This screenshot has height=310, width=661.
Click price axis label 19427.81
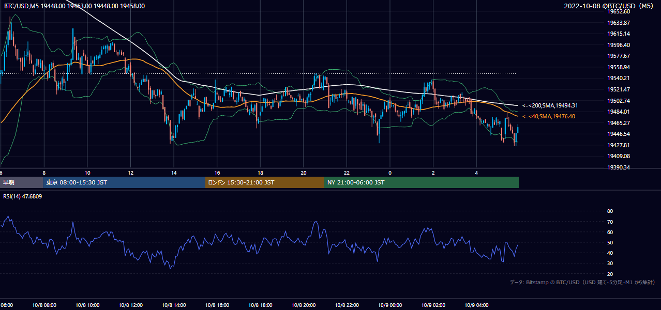tap(618, 145)
